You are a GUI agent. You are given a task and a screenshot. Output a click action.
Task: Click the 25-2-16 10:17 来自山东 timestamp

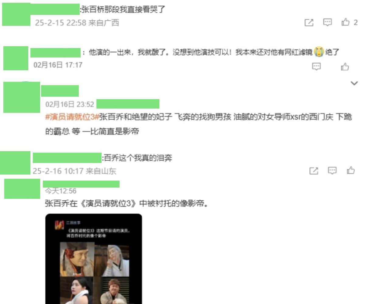coord(75,171)
